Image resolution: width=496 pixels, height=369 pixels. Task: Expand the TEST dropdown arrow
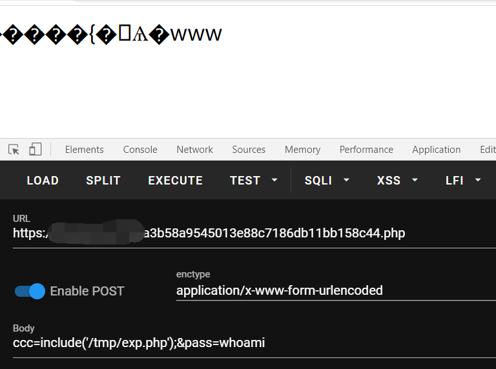(x=274, y=180)
